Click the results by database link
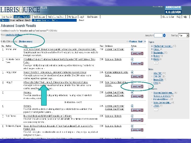The image size is (191, 143). pos(14,35)
